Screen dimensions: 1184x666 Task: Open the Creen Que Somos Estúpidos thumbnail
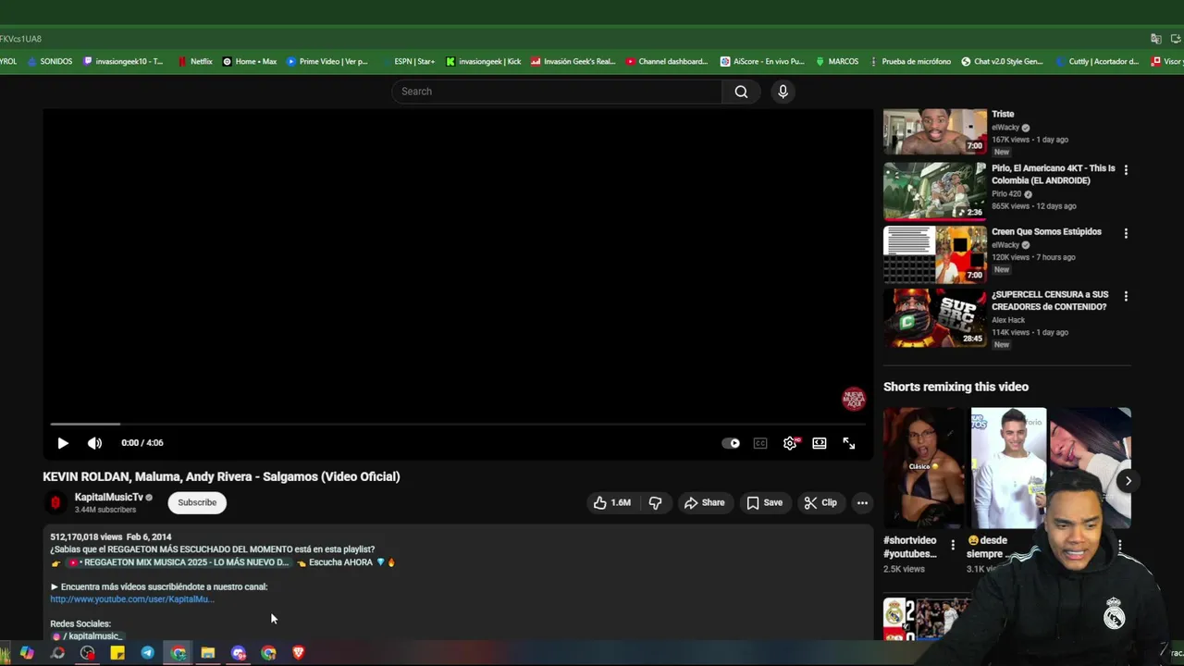click(934, 254)
